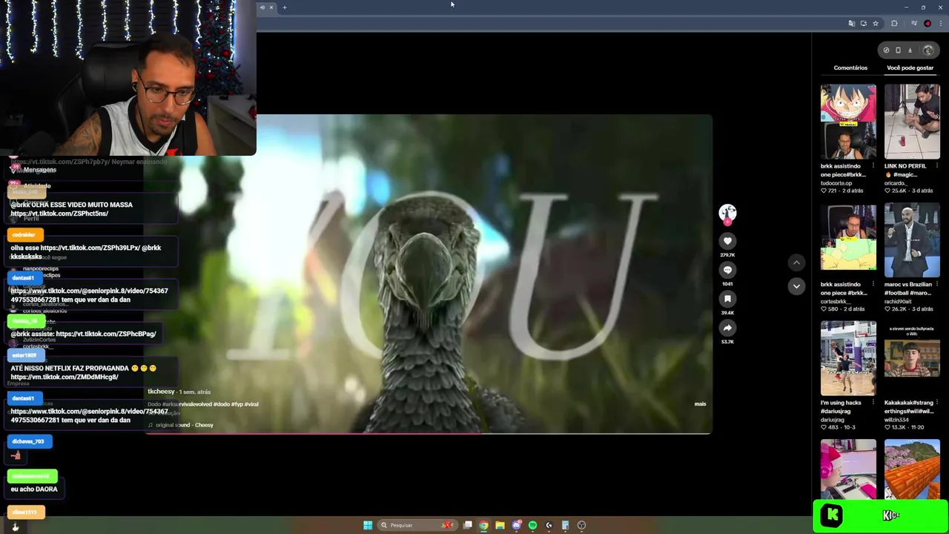Share the video using the arrow icon
This screenshot has width=949, height=534.
pyautogui.click(x=727, y=328)
